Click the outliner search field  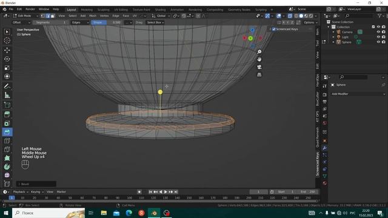[x=358, y=16]
